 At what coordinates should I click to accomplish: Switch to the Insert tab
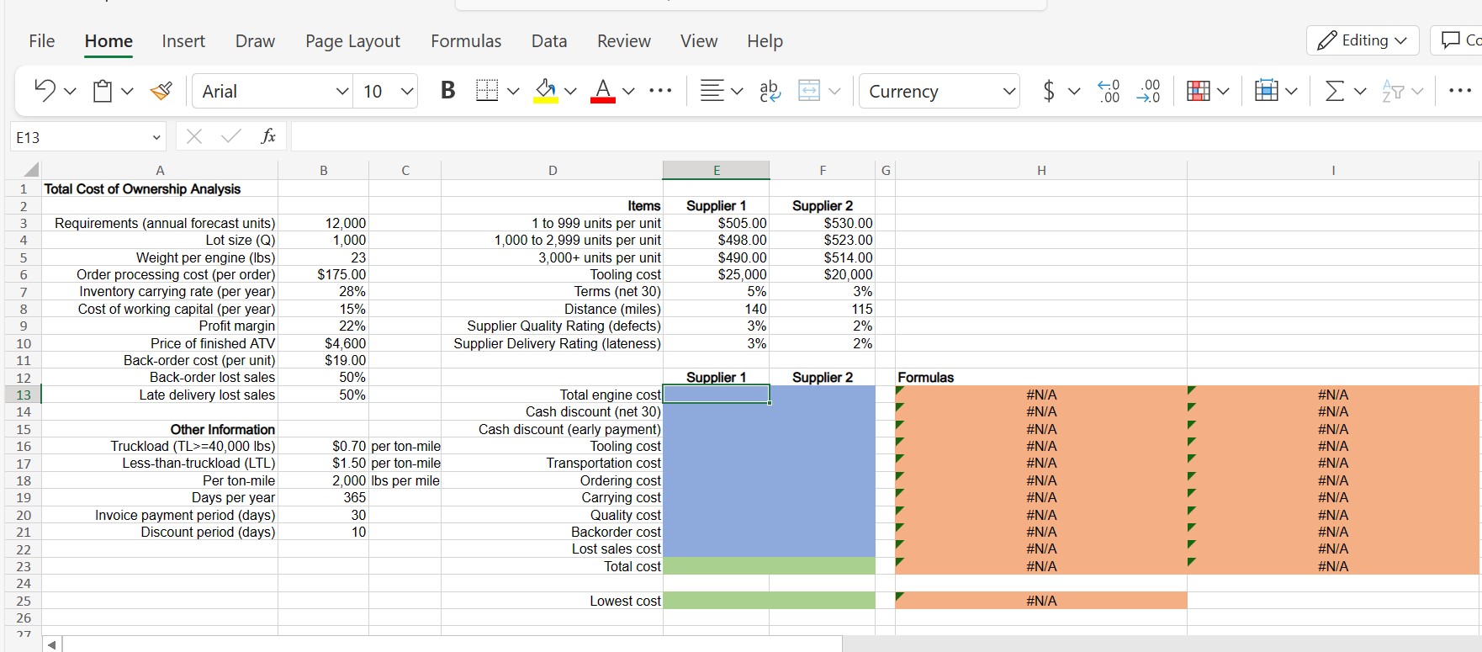[183, 41]
